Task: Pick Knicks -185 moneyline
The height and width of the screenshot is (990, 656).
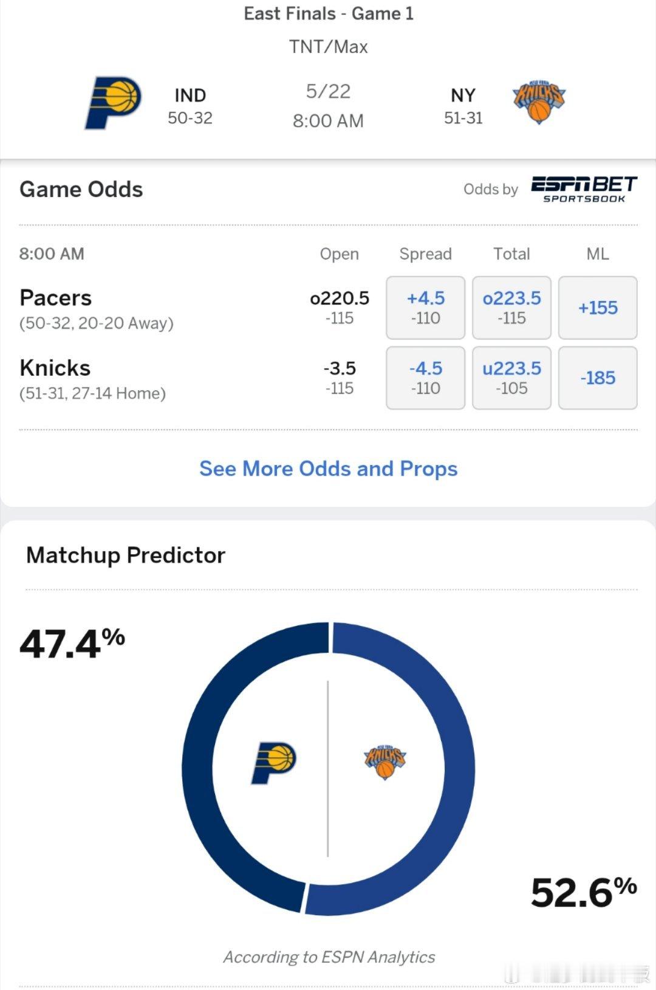Action: pyautogui.click(x=598, y=377)
